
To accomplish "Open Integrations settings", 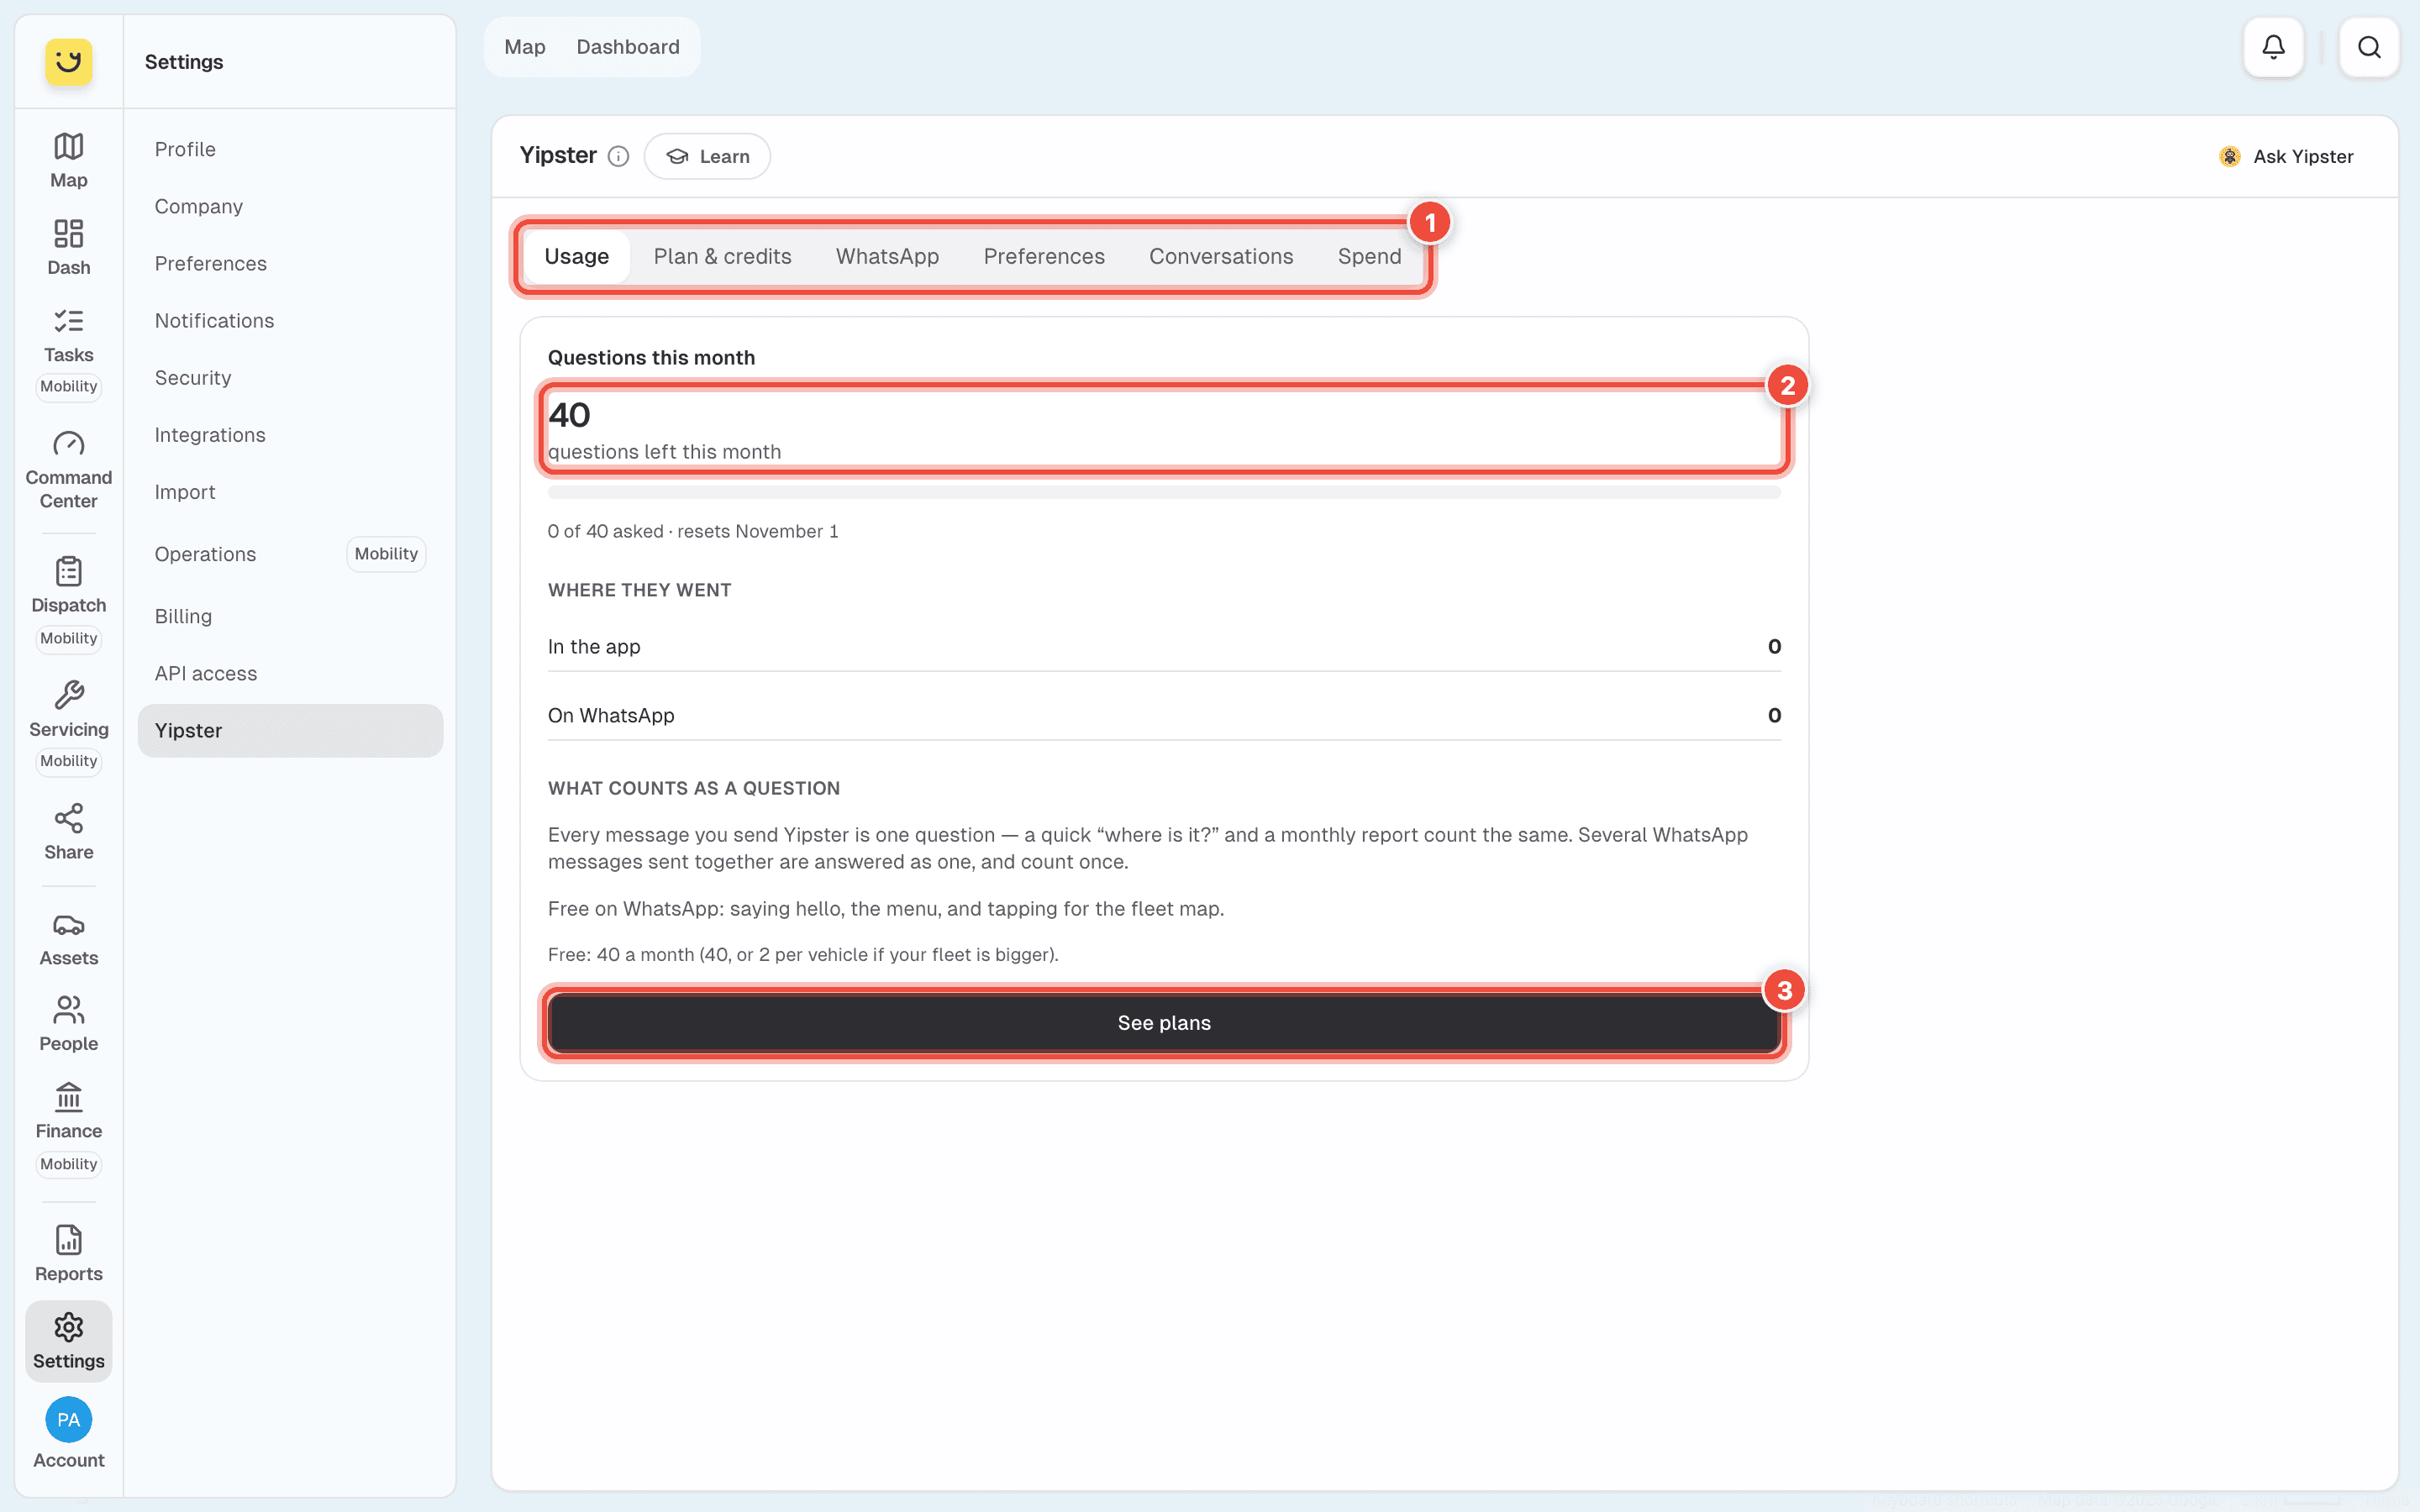I will point(290,434).
